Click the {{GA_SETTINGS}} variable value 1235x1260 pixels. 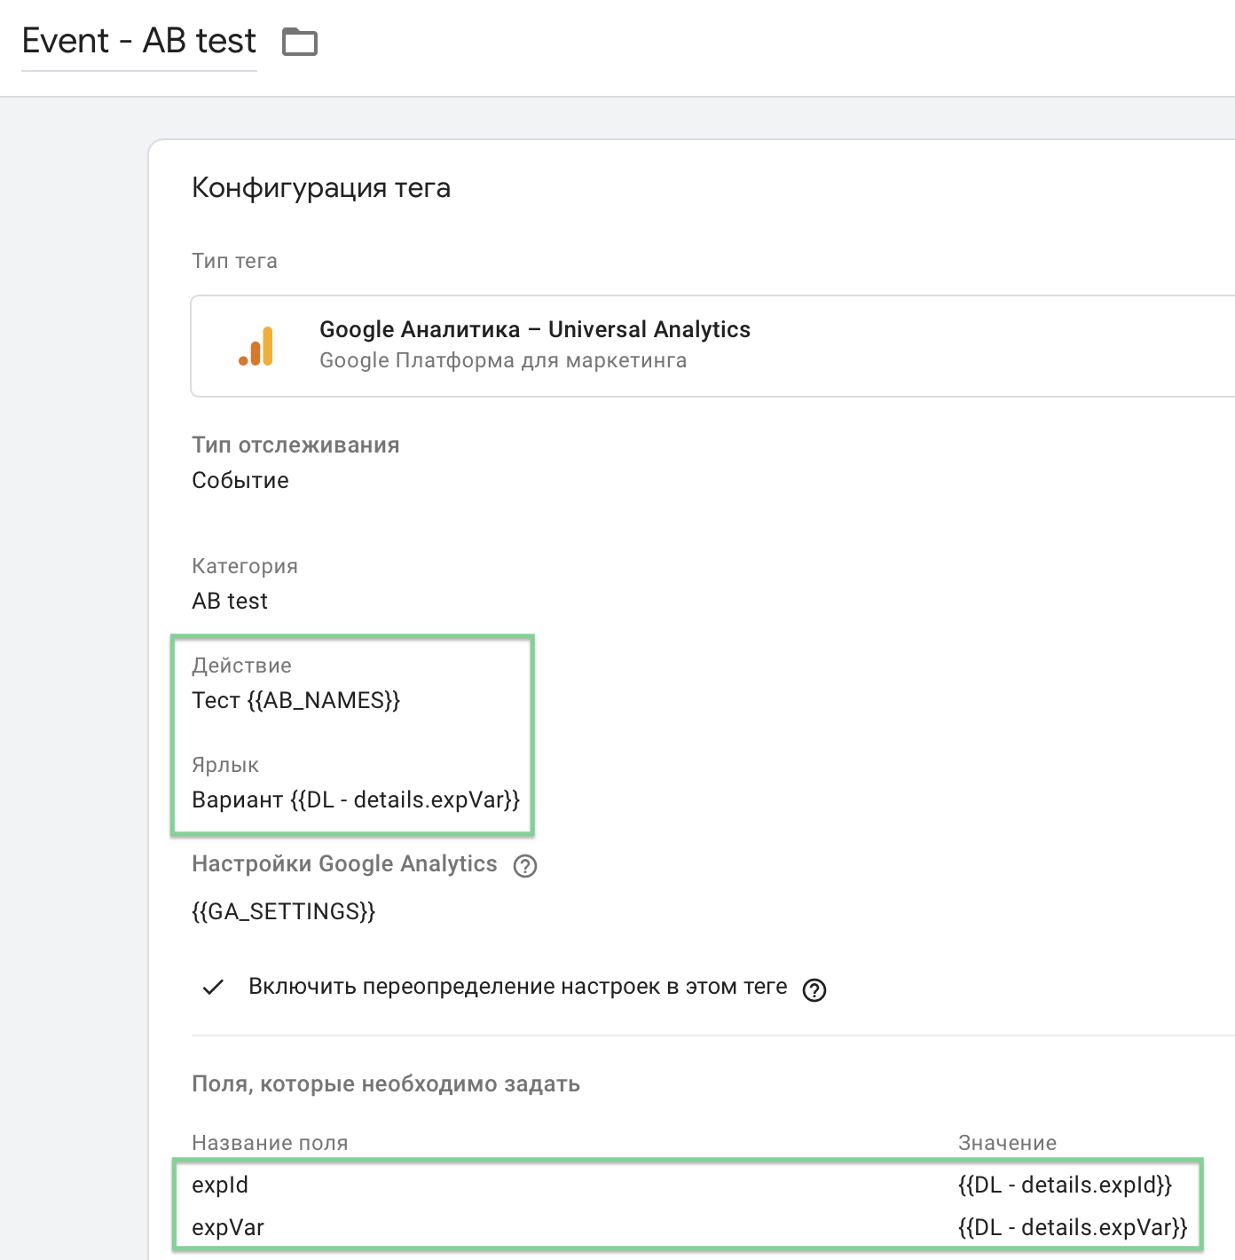tap(284, 912)
